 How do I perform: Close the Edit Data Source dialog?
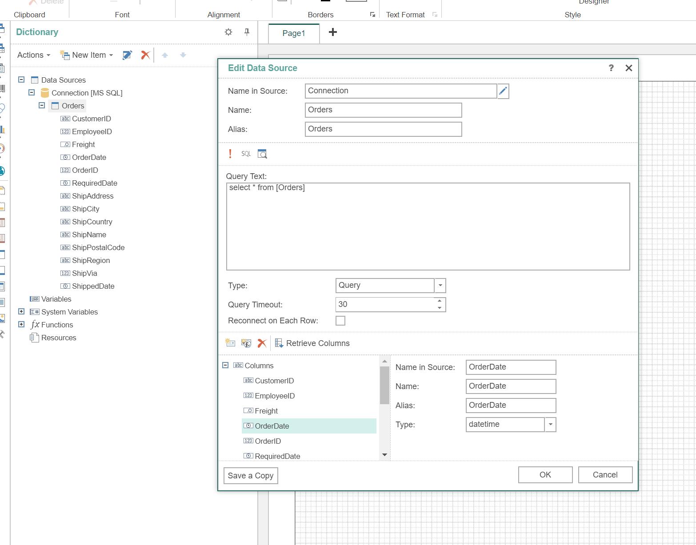pos(629,68)
